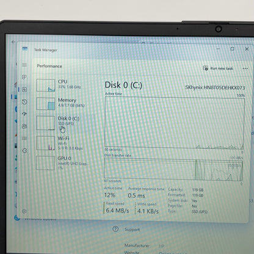This screenshot has height=254, width=254.
Task: Click the Run new task button
Action: pyautogui.click(x=218, y=68)
